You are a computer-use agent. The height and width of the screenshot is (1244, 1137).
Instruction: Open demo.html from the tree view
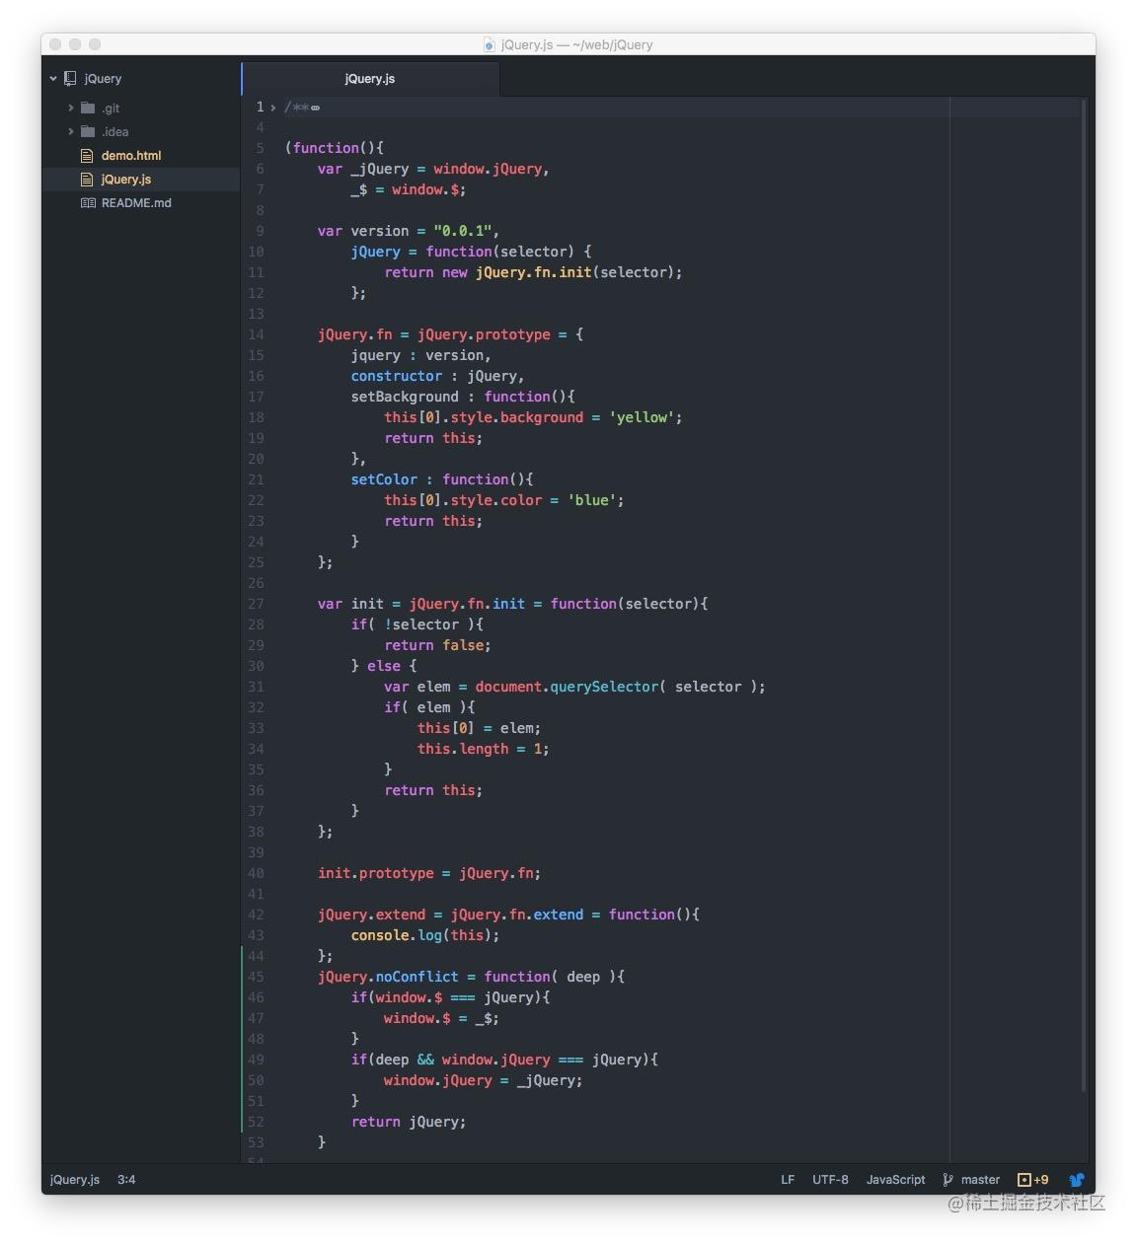click(131, 155)
